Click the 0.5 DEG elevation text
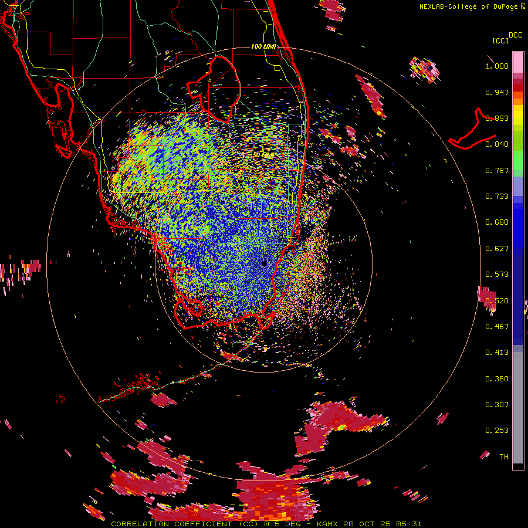The width and height of the screenshot is (528, 528). coord(283,524)
